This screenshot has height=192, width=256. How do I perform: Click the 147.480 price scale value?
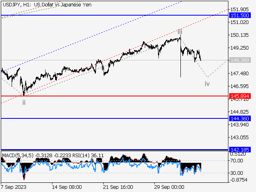[x=239, y=74]
